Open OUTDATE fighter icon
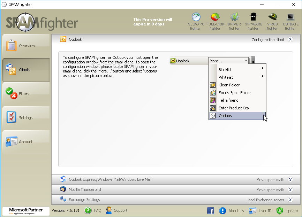The height and width of the screenshot is (217, 302). pyautogui.click(x=290, y=17)
